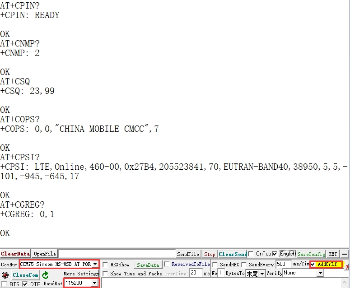Open the EXT extension panel
This screenshot has width=350, height=288.
pyautogui.click(x=333, y=254)
